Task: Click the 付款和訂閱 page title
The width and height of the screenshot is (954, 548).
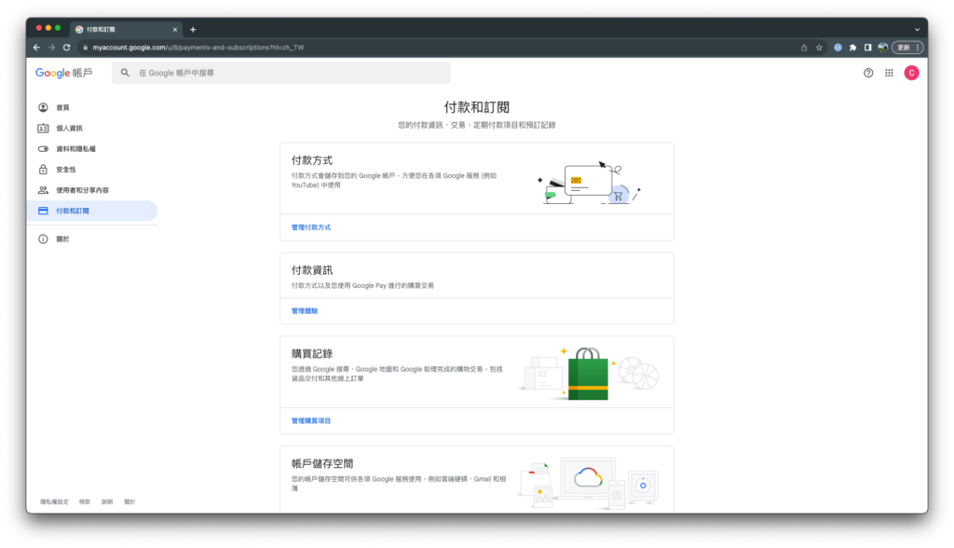Action: pyautogui.click(x=476, y=108)
